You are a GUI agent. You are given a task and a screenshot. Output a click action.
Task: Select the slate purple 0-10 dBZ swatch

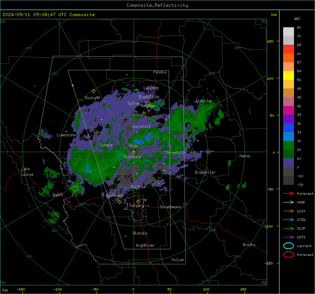[x=288, y=163]
